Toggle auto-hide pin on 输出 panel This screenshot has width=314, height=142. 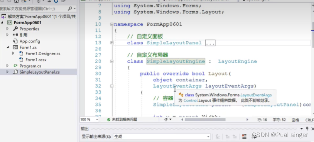point(307,128)
